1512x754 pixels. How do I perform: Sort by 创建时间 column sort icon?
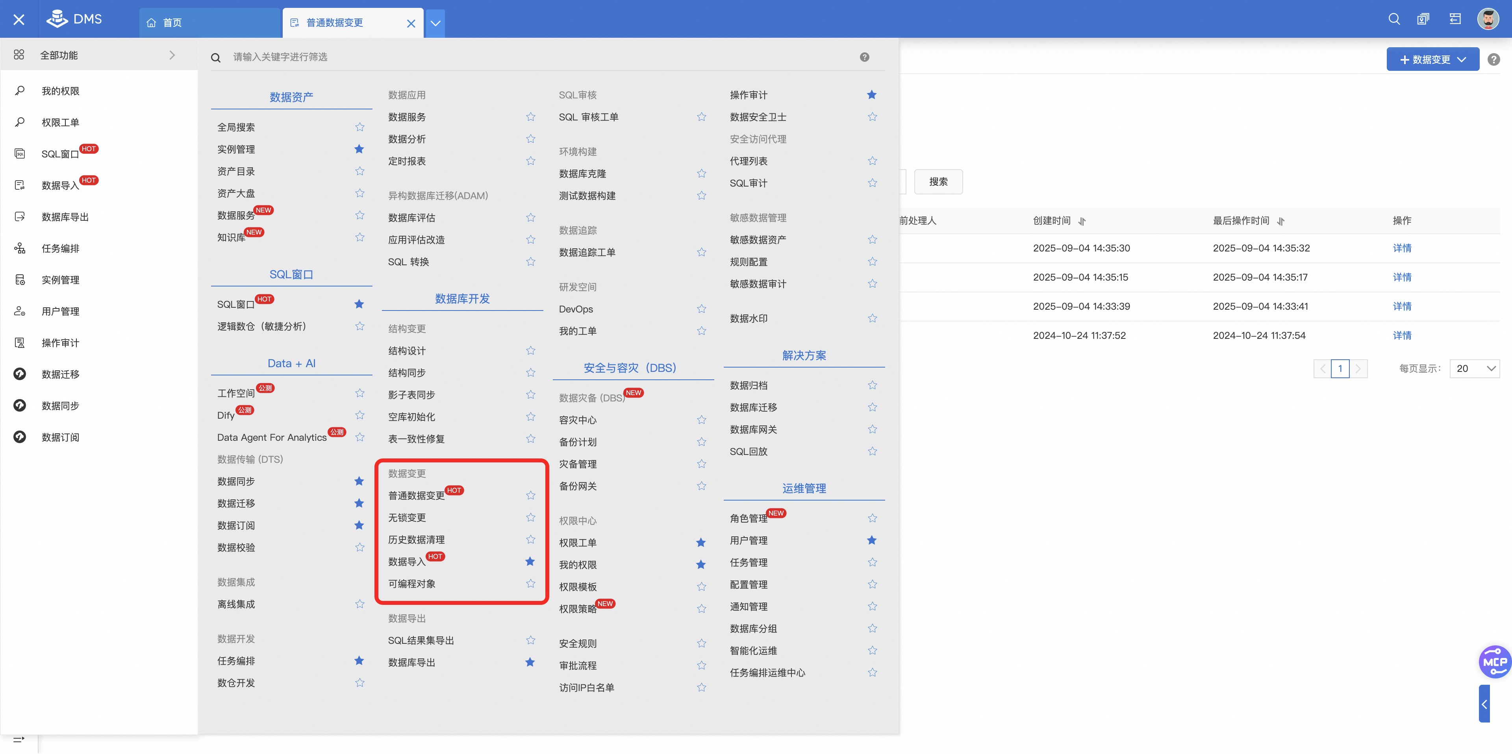pos(1082,221)
